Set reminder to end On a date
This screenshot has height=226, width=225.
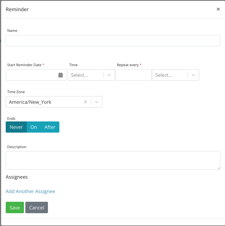pos(34,127)
